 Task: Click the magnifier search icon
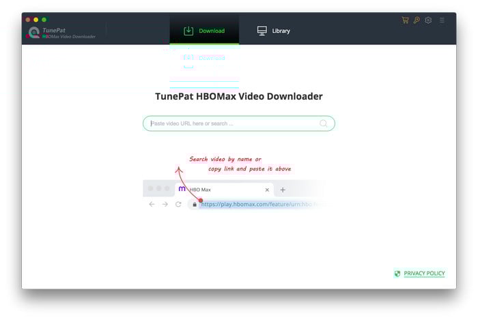pos(324,123)
